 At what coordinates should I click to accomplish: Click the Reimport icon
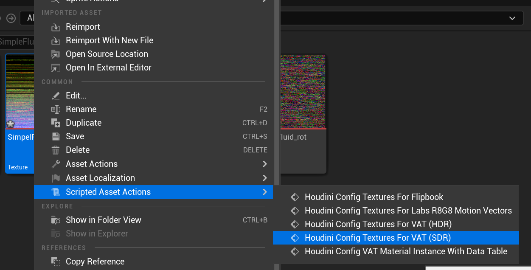tap(56, 27)
